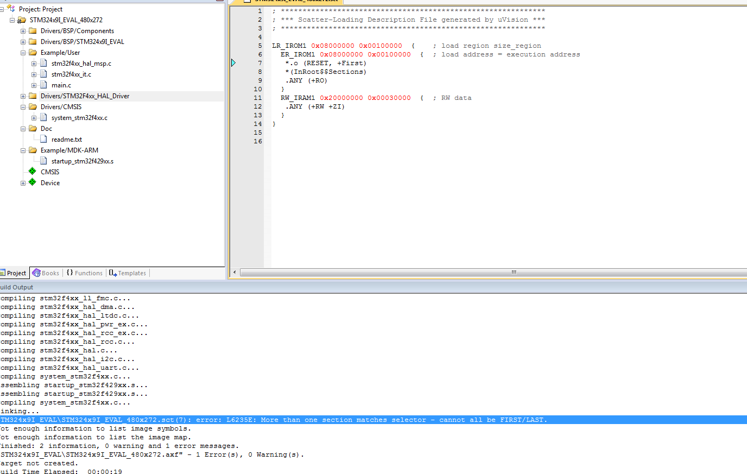The width and height of the screenshot is (747, 474).
Task: Click the Example/User folder icon
Action: [x=33, y=53]
